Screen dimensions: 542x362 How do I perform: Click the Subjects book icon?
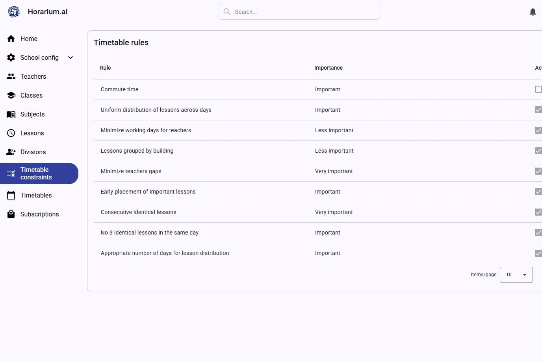(x=11, y=114)
